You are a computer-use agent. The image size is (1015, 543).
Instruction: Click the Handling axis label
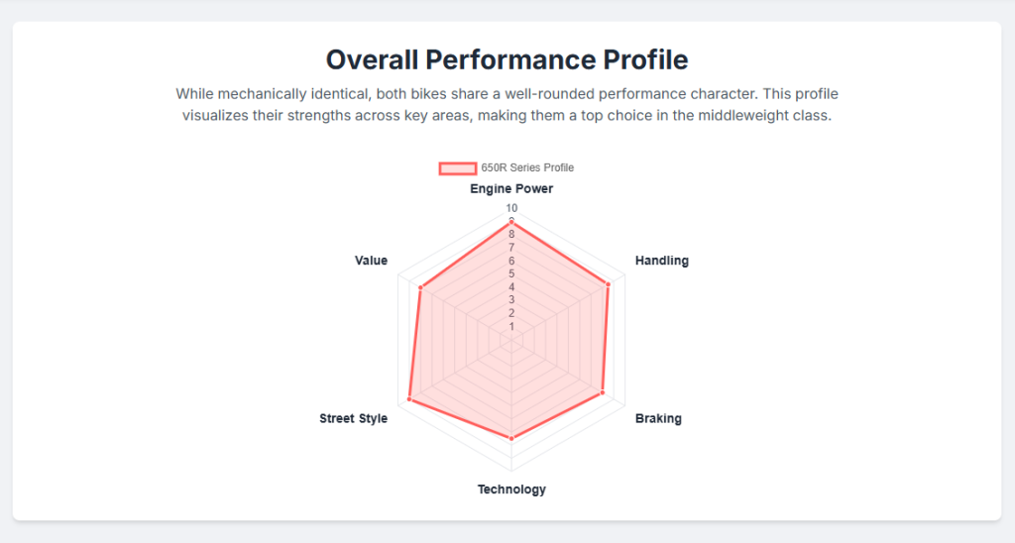661,261
